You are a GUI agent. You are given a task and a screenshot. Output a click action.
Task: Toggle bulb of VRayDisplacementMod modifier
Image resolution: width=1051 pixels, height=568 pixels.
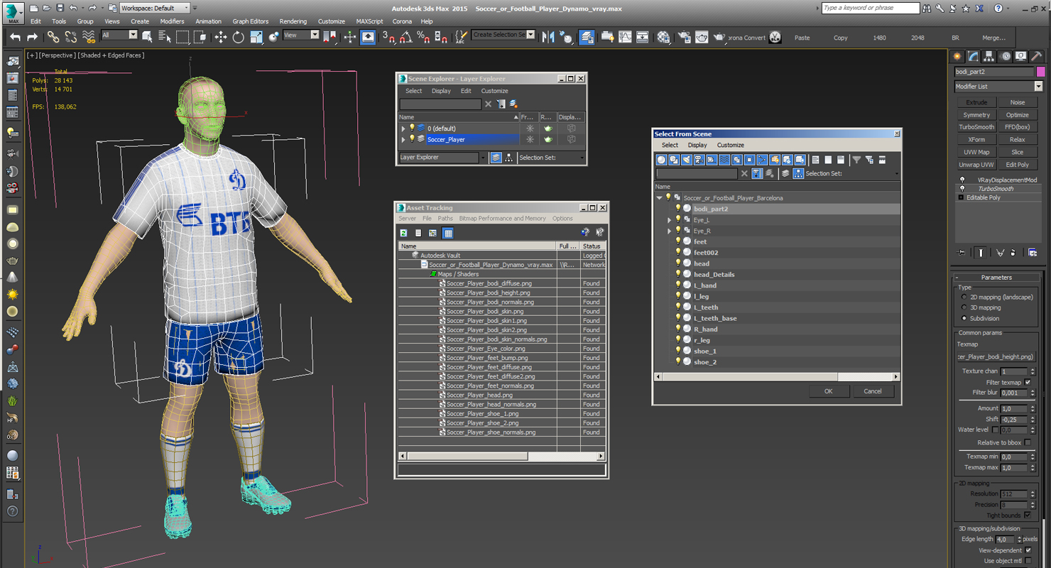pos(962,180)
